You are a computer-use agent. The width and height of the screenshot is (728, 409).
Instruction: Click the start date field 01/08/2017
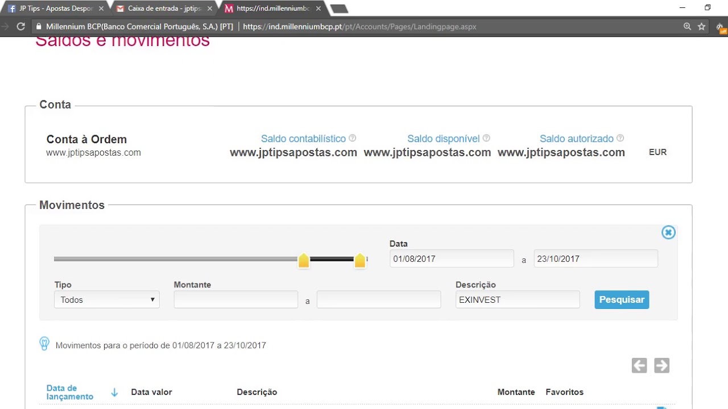point(452,258)
